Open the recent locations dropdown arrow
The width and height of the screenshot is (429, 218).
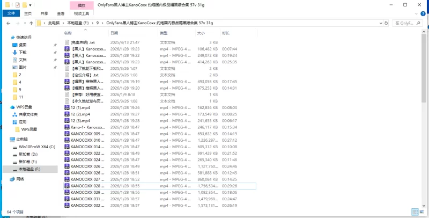[25, 23]
